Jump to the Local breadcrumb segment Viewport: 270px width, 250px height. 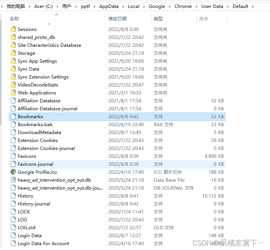tap(134, 6)
